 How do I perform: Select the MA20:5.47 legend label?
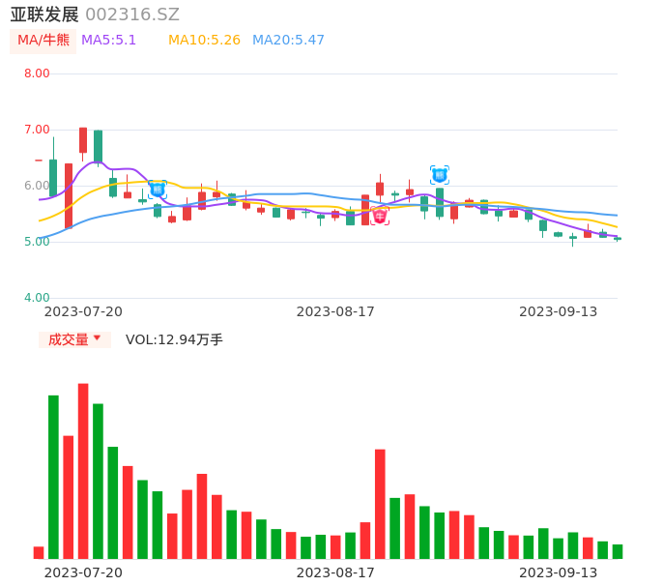pyautogui.click(x=288, y=41)
